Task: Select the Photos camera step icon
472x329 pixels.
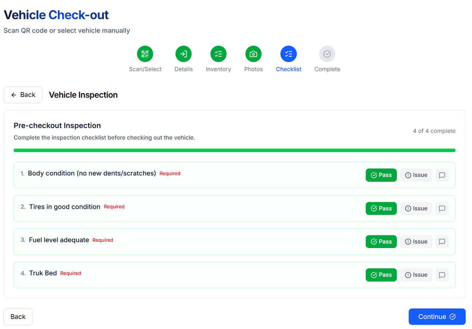Action: (x=253, y=54)
